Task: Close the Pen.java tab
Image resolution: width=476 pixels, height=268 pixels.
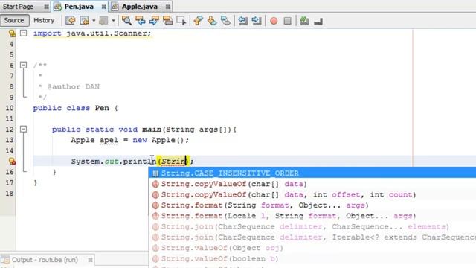Action: 104,7
